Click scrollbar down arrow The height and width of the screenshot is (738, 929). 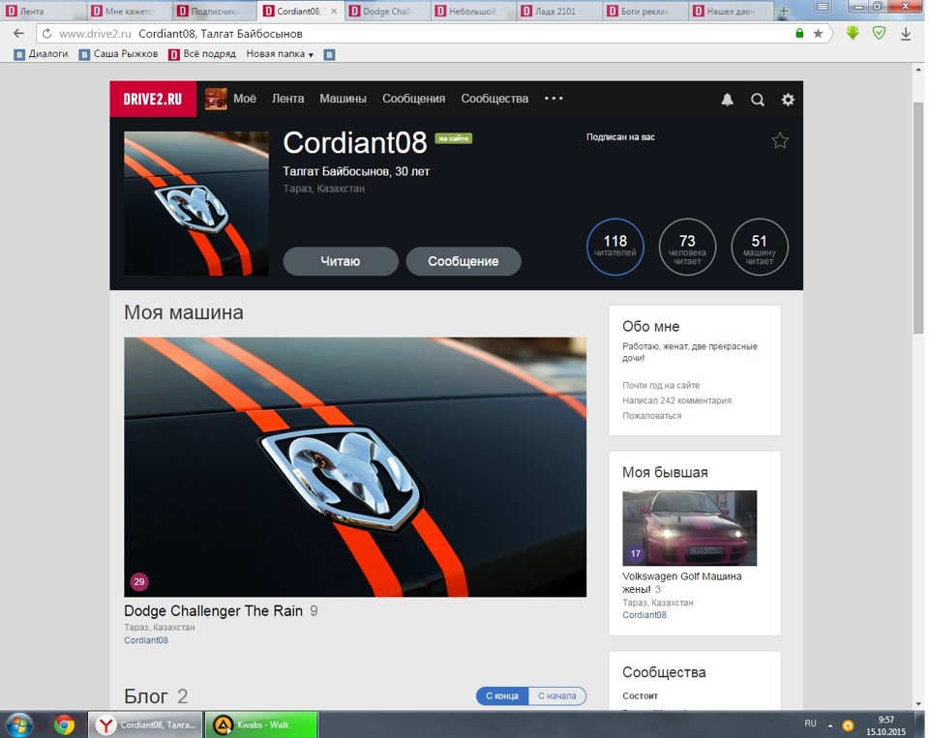(918, 703)
